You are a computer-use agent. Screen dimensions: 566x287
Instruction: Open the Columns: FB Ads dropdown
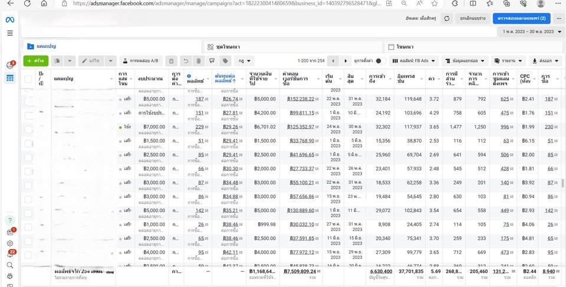(x=414, y=61)
